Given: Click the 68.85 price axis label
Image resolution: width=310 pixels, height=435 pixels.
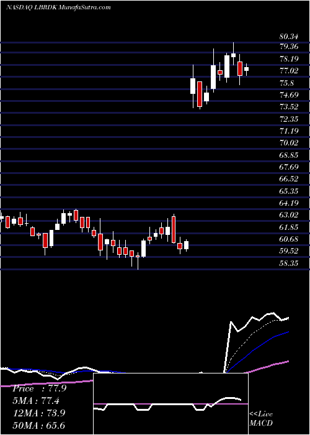Looking at the screenshot, I should (x=289, y=155).
